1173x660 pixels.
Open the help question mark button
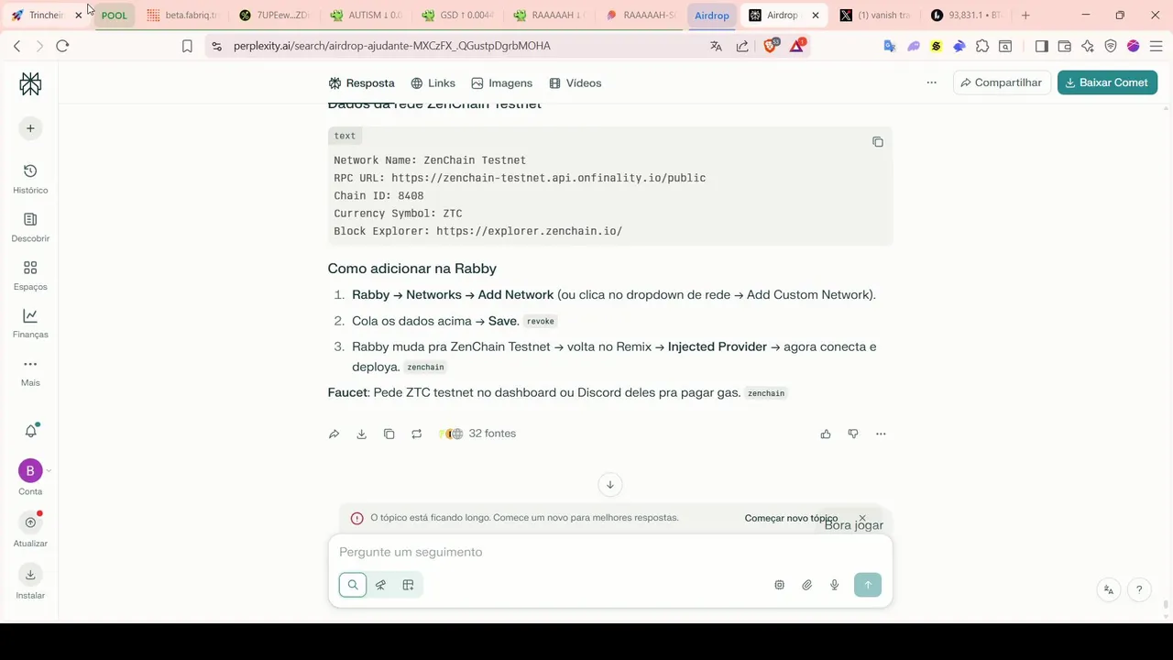(x=1139, y=589)
